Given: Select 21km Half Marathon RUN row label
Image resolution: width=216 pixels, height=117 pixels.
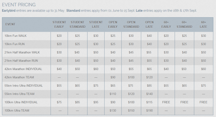Looking at the screenshot, I should [21, 61].
